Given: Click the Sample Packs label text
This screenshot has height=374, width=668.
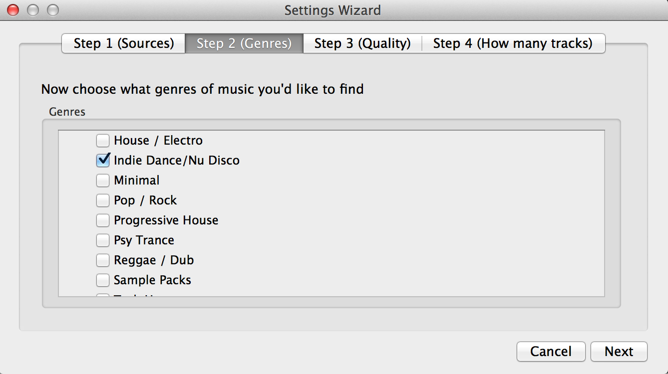Looking at the screenshot, I should [152, 280].
